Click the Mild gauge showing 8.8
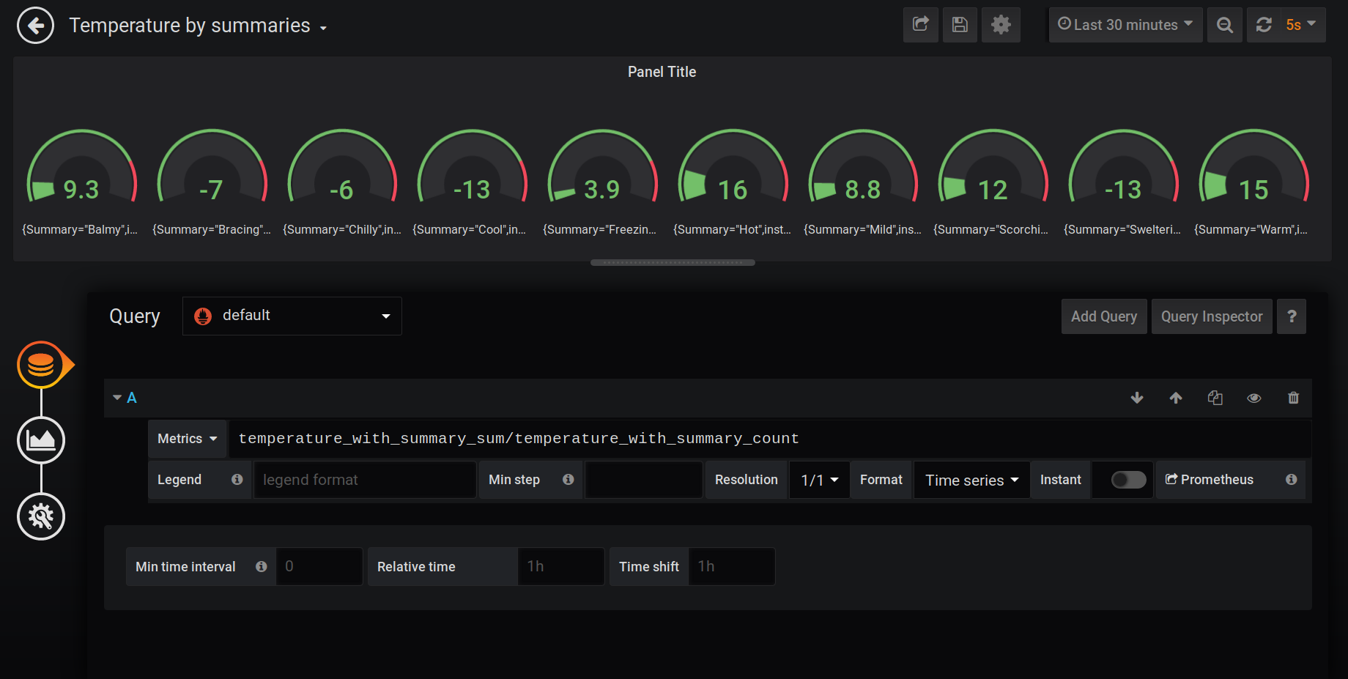 (x=863, y=167)
